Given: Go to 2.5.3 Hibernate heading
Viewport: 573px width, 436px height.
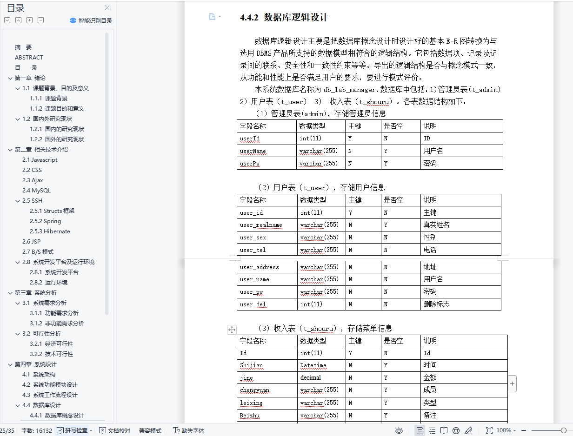Looking at the screenshot, I should [x=50, y=231].
